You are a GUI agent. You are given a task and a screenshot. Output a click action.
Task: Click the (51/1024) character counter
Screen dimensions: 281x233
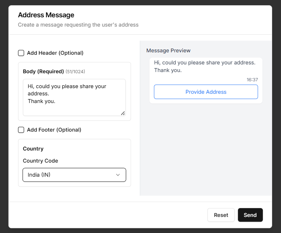(x=75, y=72)
